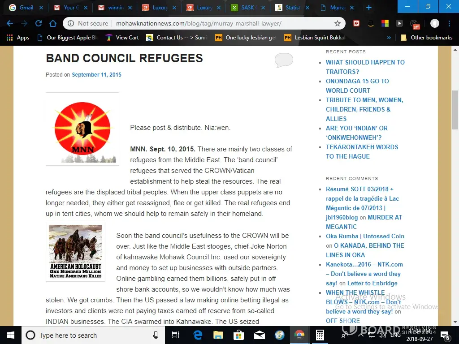Open Microsoft Store from taskbar
The width and height of the screenshot is (459, 344).
click(x=238, y=335)
